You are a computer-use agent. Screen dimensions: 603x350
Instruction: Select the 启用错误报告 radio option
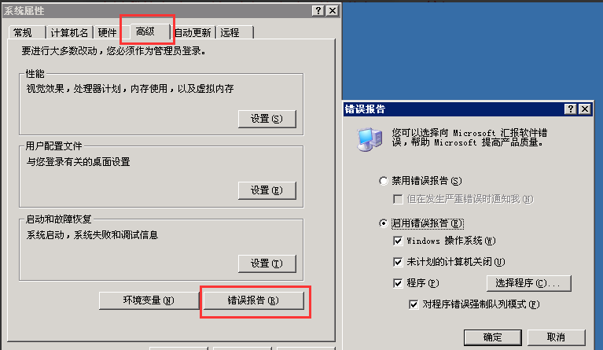point(384,223)
